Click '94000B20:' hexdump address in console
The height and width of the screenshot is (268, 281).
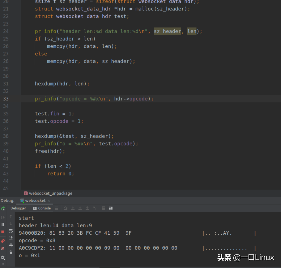[x=33, y=233]
